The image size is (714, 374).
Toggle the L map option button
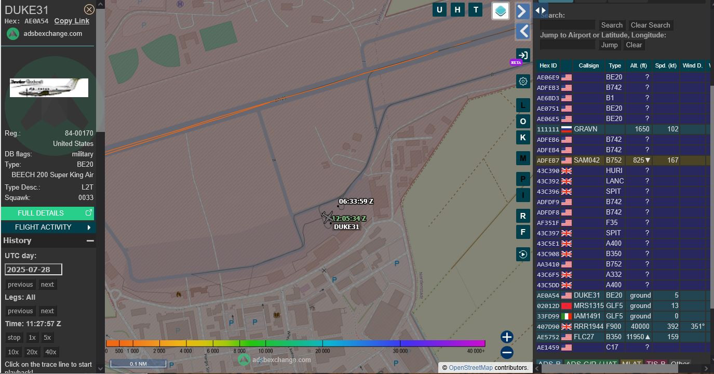tap(523, 105)
